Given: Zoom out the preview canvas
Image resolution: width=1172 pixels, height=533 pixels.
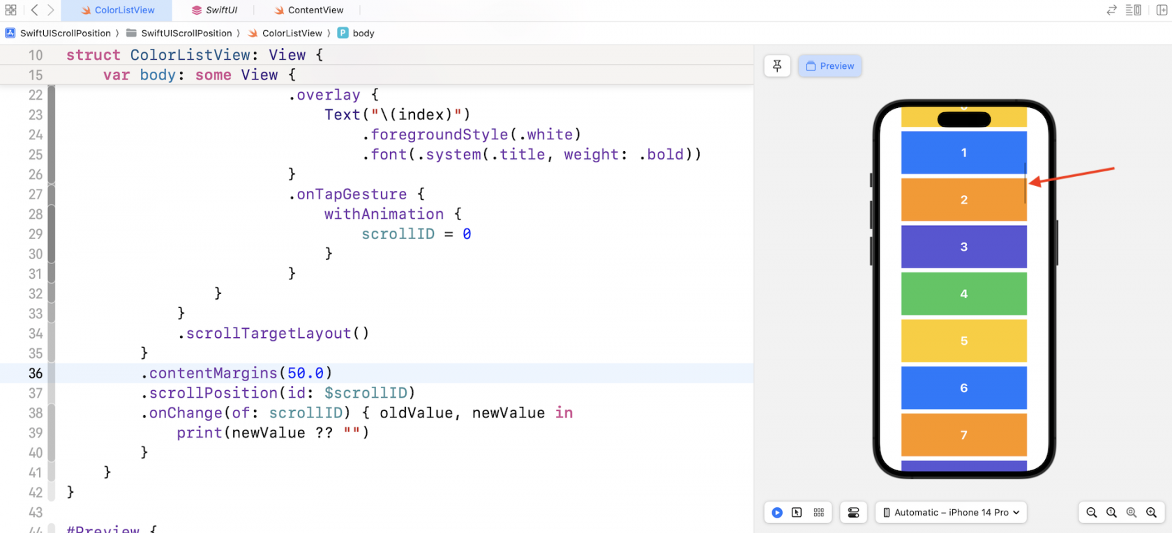Looking at the screenshot, I should [x=1092, y=512].
